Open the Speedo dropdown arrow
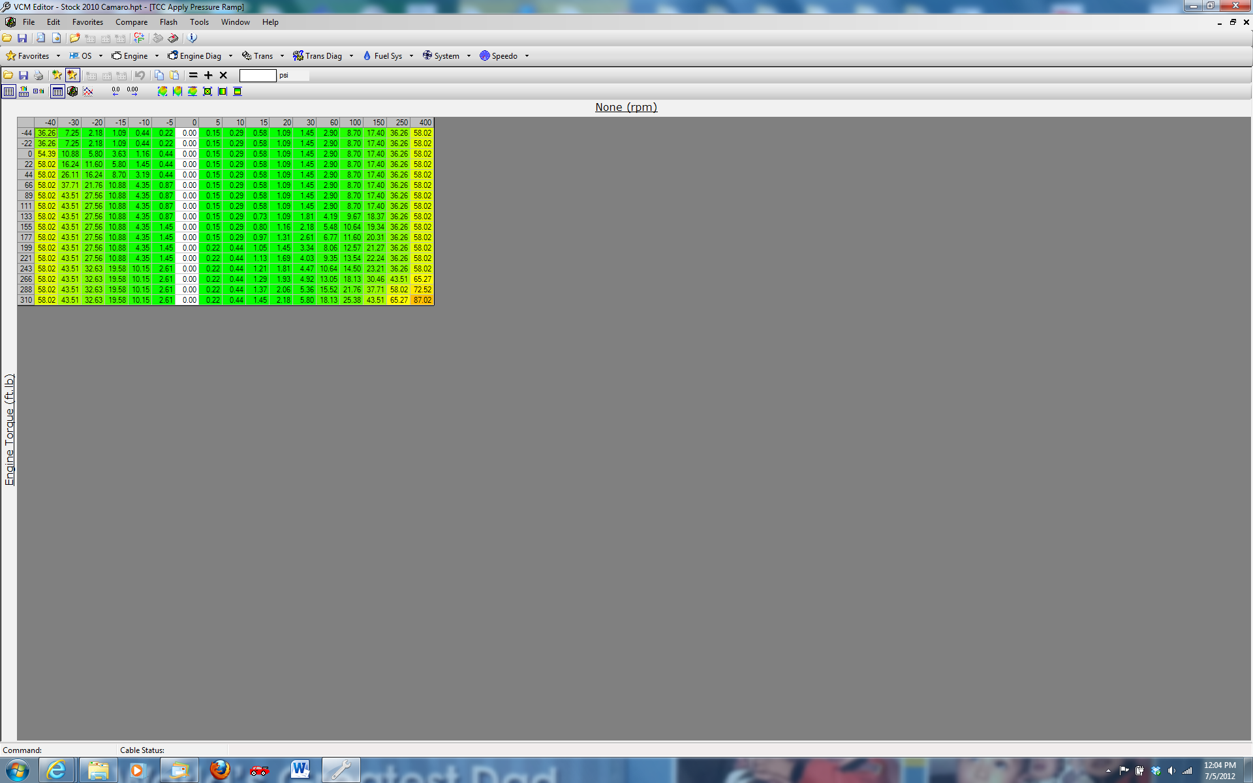The width and height of the screenshot is (1253, 783). [527, 56]
